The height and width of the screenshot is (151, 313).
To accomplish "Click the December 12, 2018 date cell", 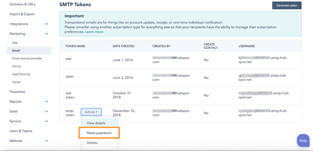I will point(124,113).
